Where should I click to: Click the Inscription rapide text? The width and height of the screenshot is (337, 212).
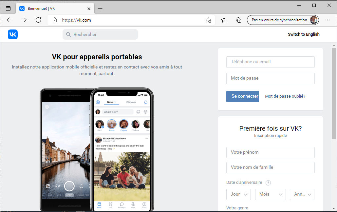click(x=271, y=136)
